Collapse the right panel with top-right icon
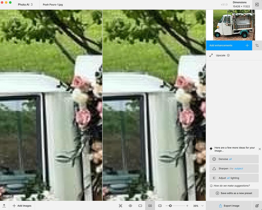Viewport: 262px width, 210px height. [257, 4]
